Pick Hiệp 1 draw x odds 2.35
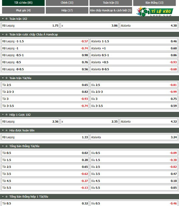 [x=89, y=122]
